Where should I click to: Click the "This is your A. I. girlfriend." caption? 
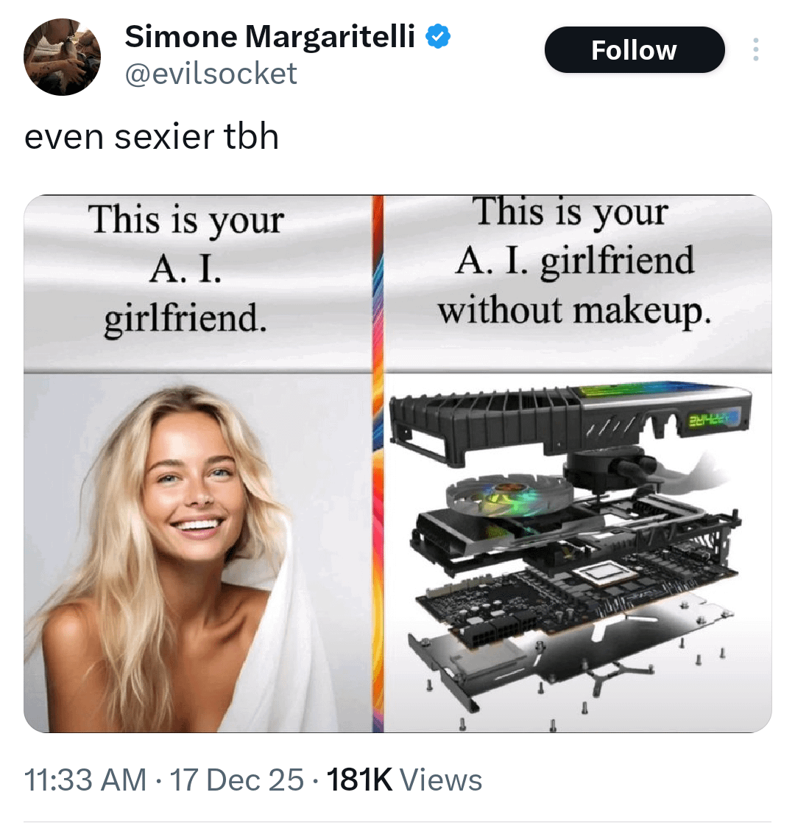(x=185, y=269)
